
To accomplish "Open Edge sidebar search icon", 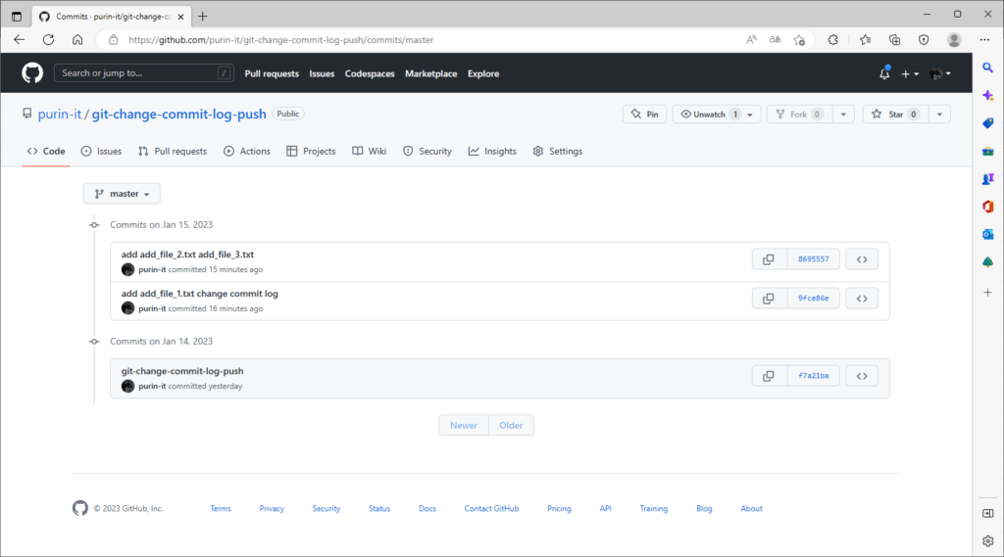I will 988,68.
